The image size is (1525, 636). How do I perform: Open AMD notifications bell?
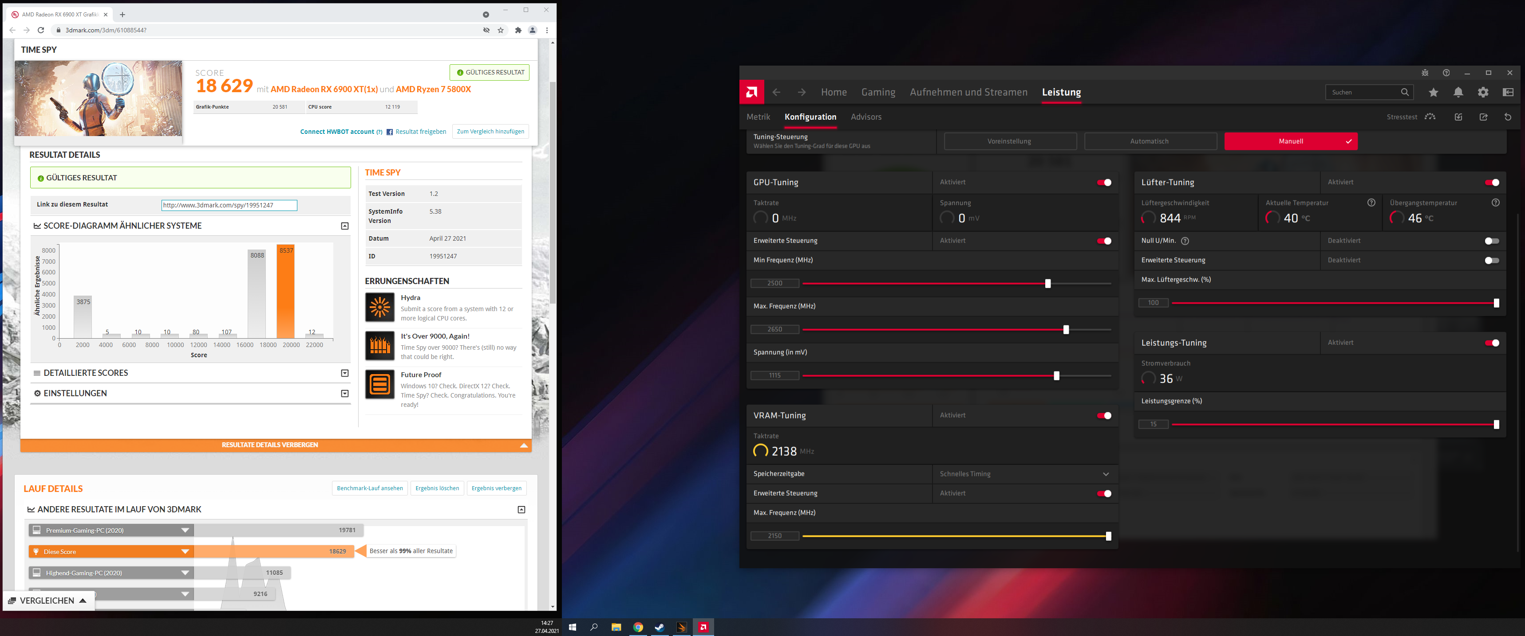point(1458,92)
